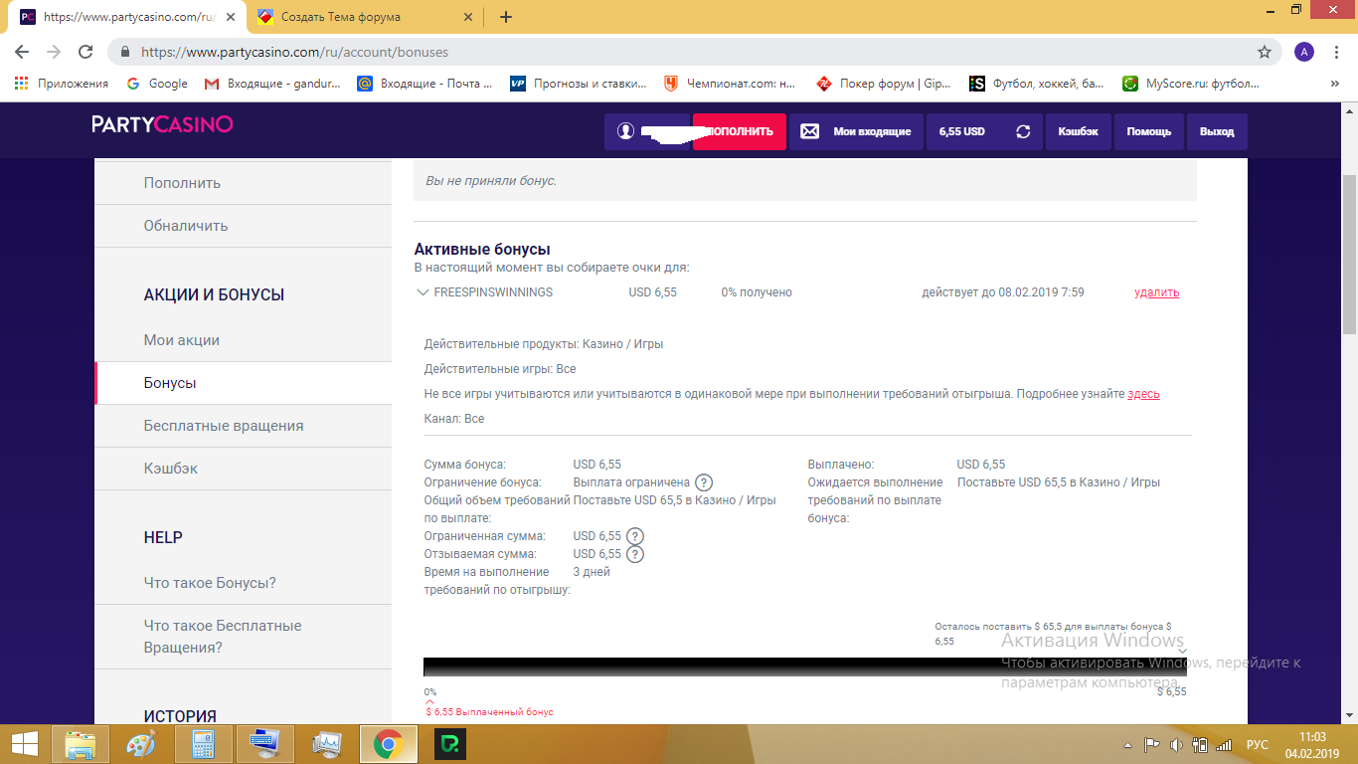The height and width of the screenshot is (764, 1358).
Task: Open Что такое Бонусы? help item
Action: 243,583
